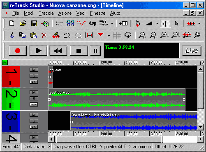206x152 pixels.
Task: Solo track 2 with S button
Action: point(34,98)
